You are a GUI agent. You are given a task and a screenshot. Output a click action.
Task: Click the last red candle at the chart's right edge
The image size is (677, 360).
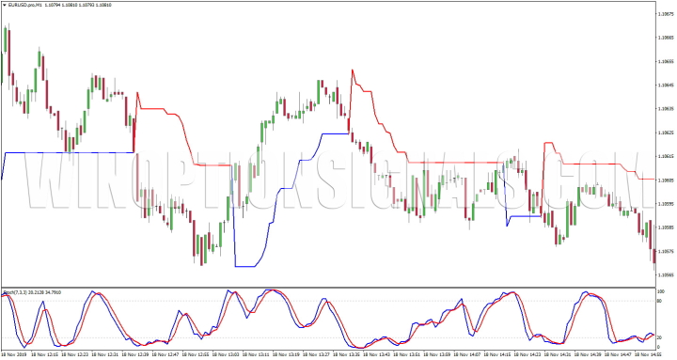coord(654,256)
